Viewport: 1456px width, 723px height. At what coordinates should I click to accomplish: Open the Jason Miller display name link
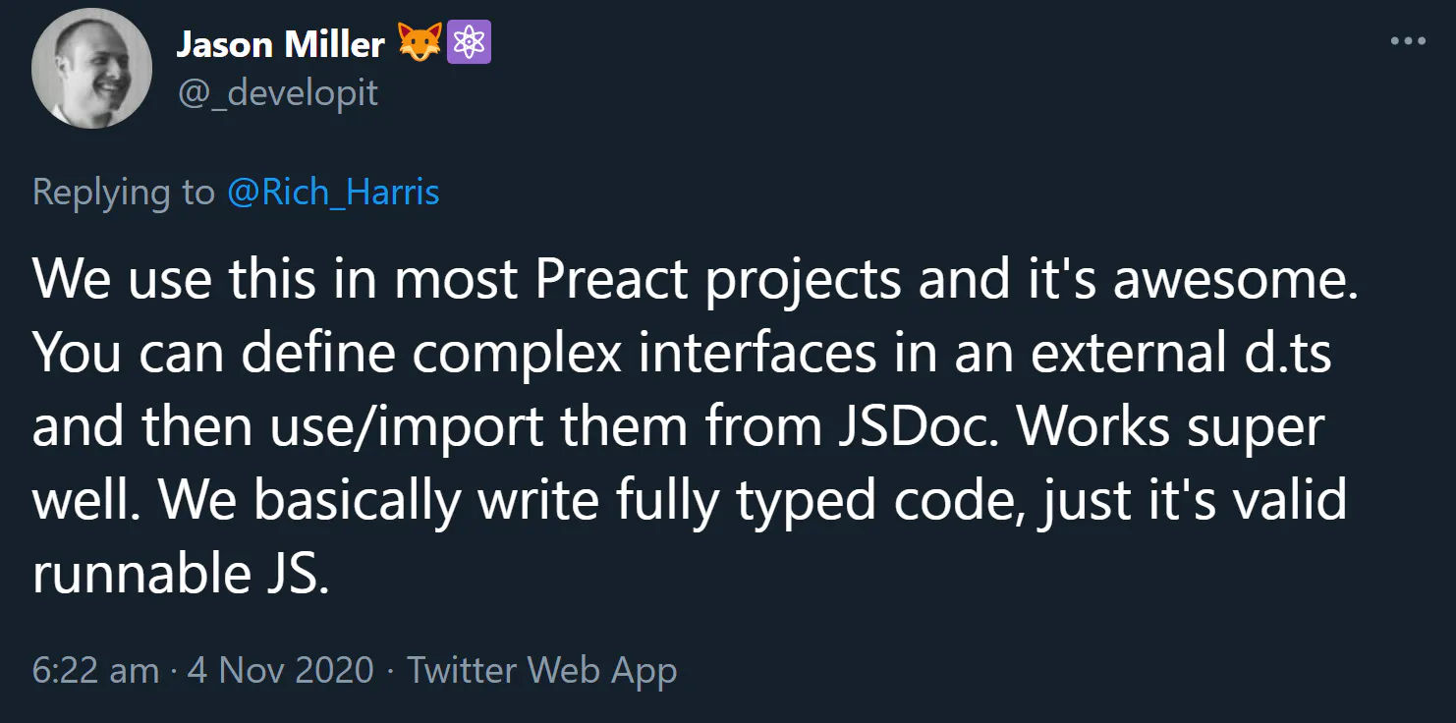[x=281, y=44]
